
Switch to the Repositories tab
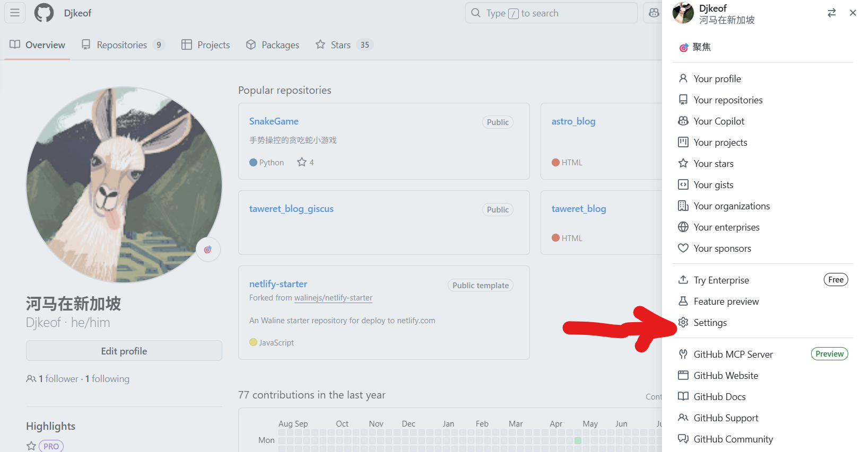pos(123,45)
